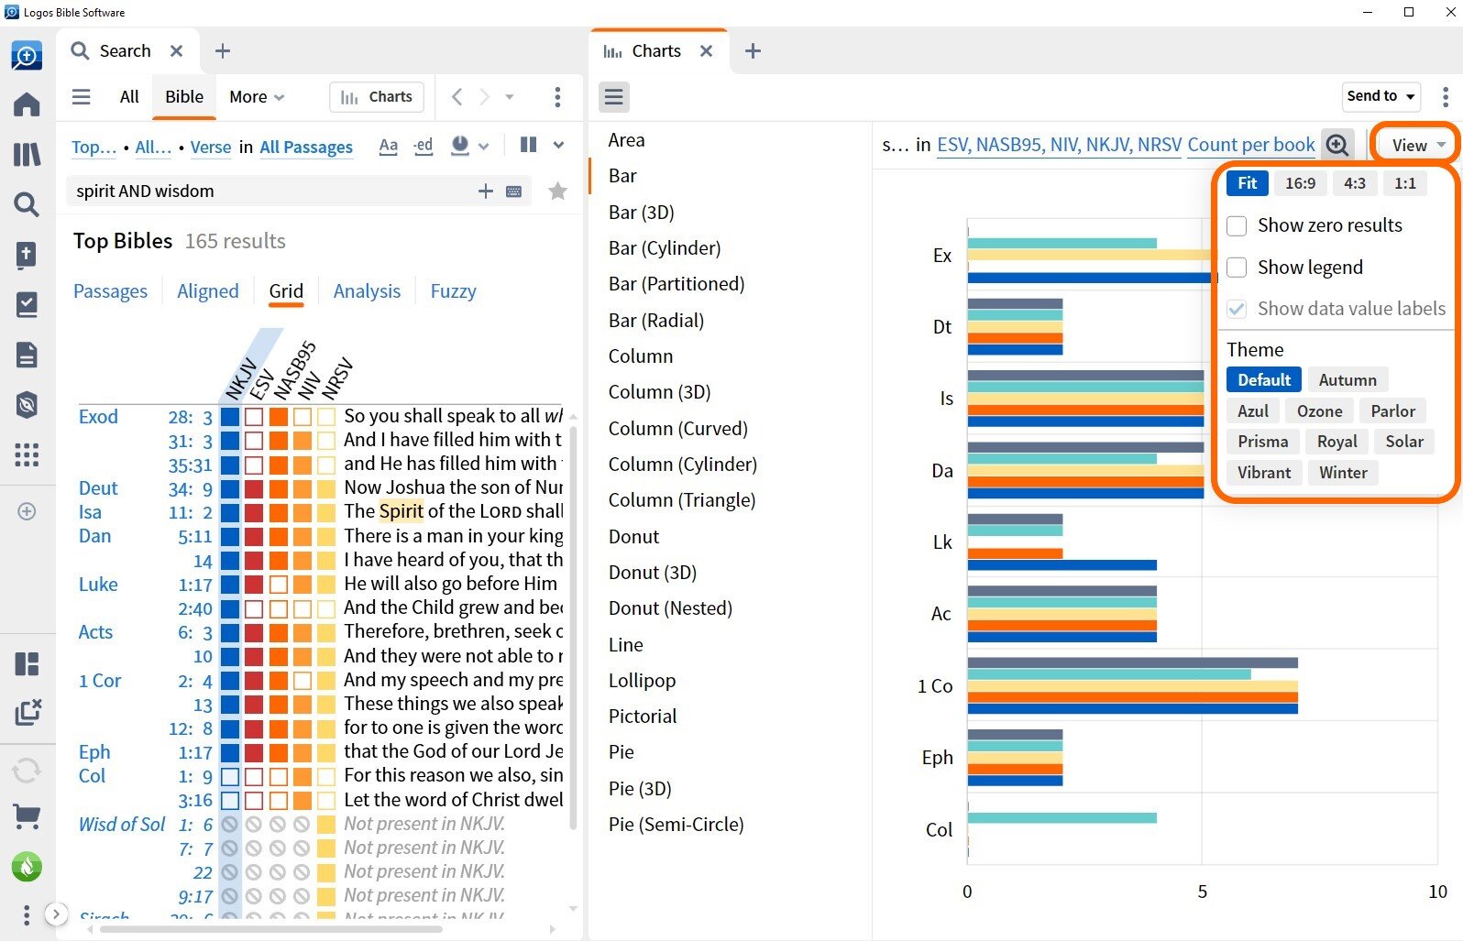
Task: Click the Charts button in Search toolbar
Action: click(x=377, y=97)
